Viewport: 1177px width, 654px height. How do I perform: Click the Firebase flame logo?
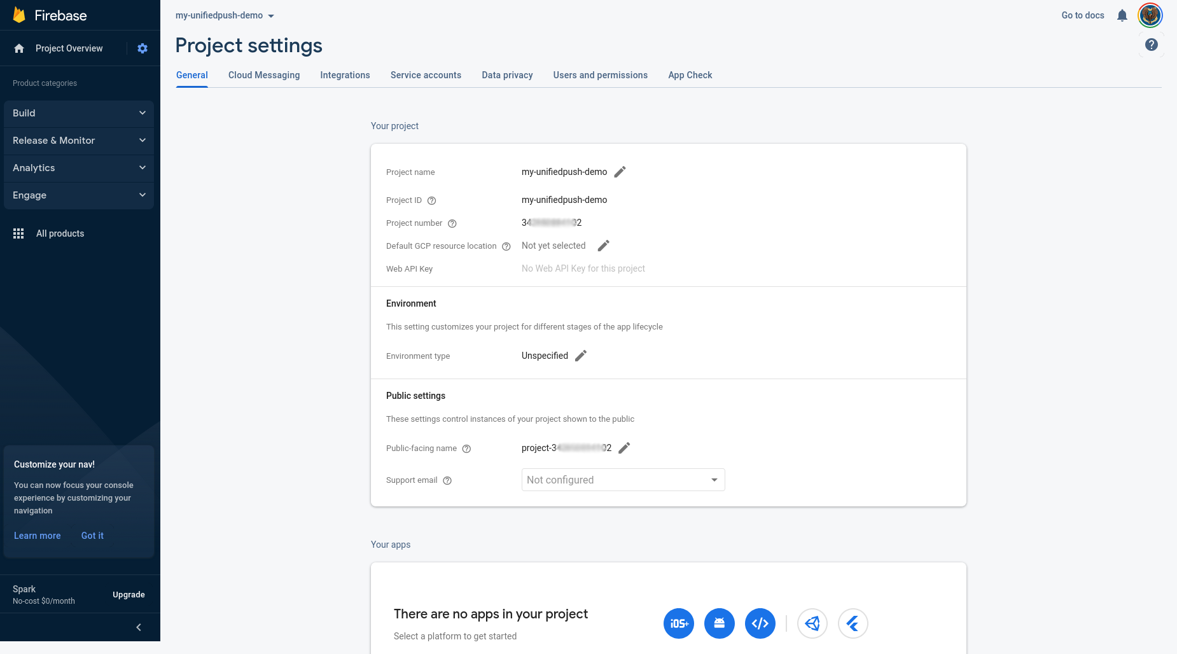pos(19,15)
